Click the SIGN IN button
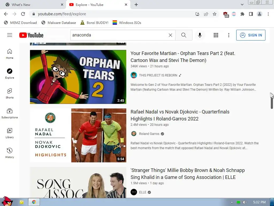Screen dimensions: 274x206 click(x=251, y=35)
